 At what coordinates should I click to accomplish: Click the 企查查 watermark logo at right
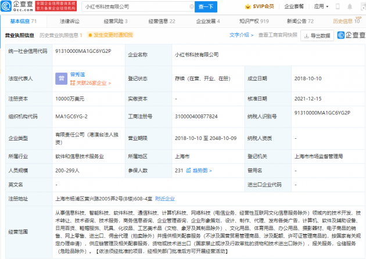(351, 35)
